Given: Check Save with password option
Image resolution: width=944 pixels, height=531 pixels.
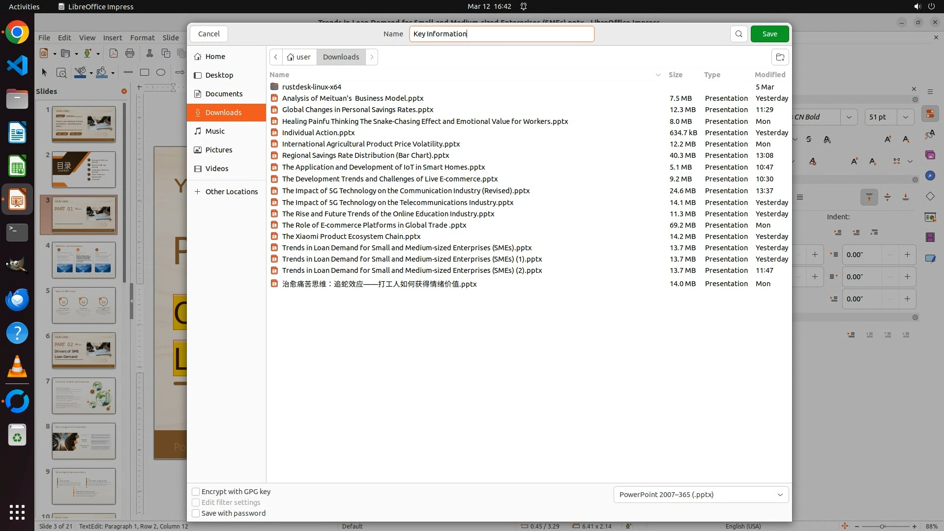Looking at the screenshot, I should pyautogui.click(x=196, y=513).
